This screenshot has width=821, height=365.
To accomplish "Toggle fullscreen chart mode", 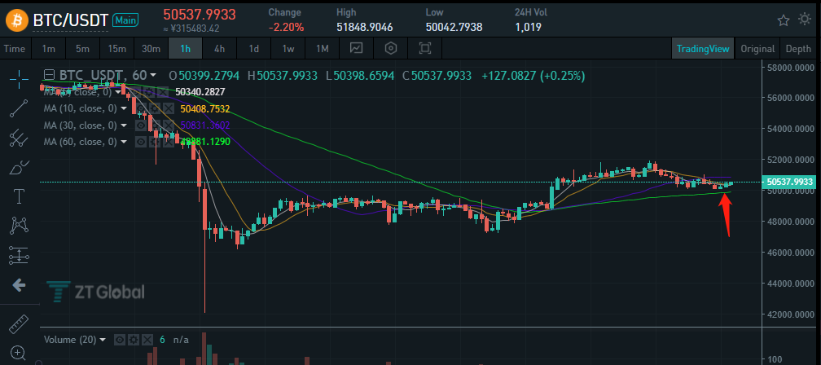I will coord(424,49).
